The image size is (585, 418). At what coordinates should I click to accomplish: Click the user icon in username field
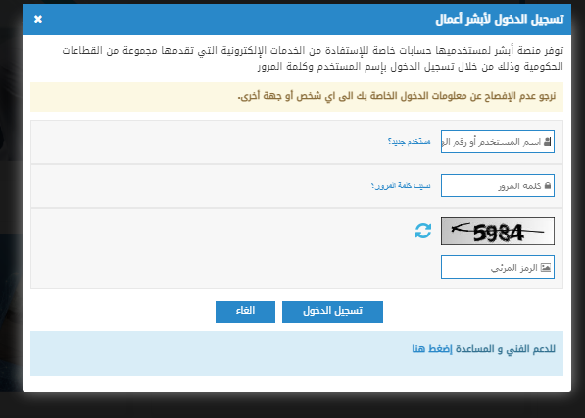click(x=548, y=142)
